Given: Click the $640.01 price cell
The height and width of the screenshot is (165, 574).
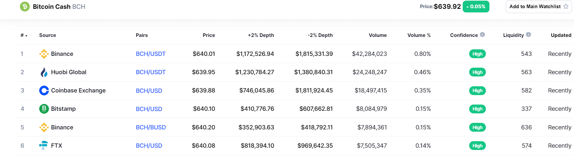Looking at the screenshot, I should click(204, 54).
